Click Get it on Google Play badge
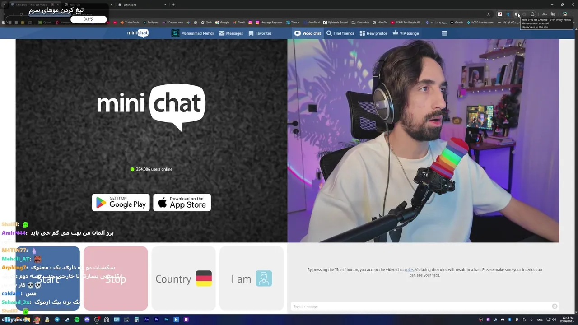The image size is (578, 325). click(x=121, y=203)
